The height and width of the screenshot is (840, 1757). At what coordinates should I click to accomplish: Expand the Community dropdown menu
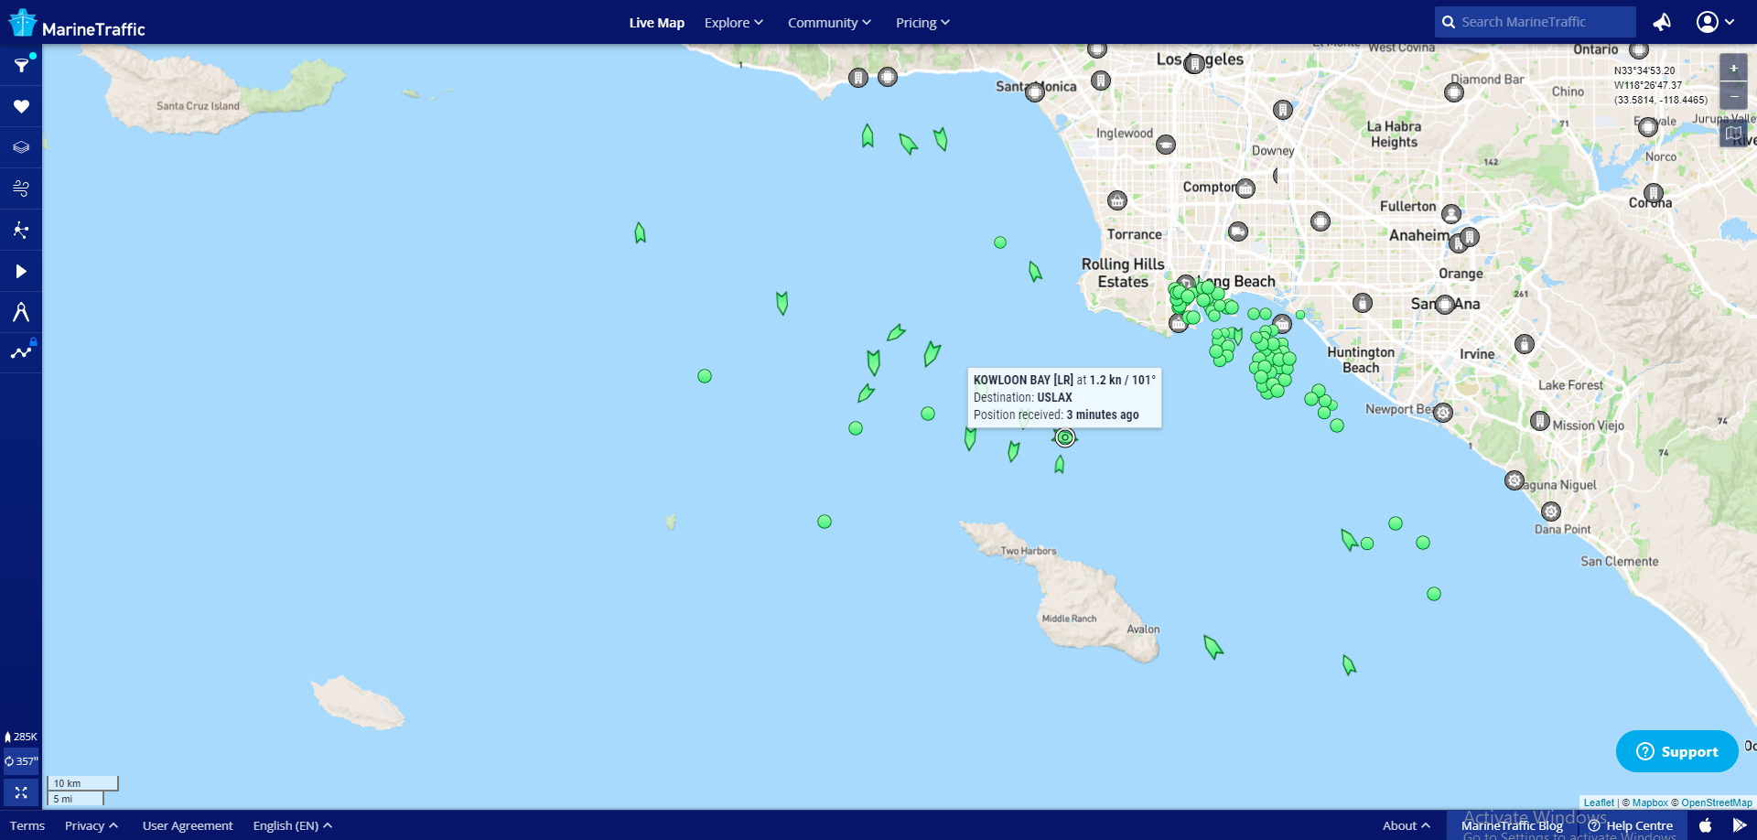pyautogui.click(x=828, y=23)
